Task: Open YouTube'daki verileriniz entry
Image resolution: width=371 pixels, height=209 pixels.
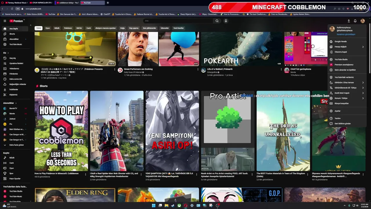Action: point(347,77)
